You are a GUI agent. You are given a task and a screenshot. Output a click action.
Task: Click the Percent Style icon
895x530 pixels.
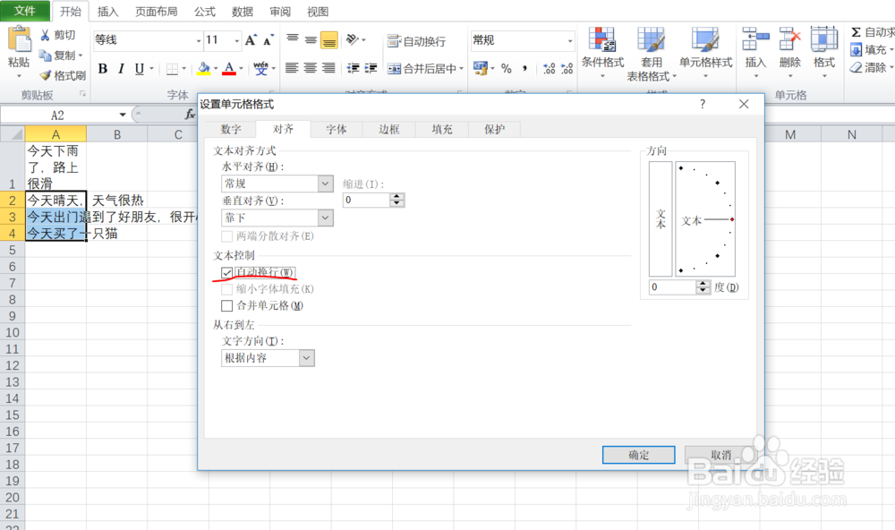(507, 69)
